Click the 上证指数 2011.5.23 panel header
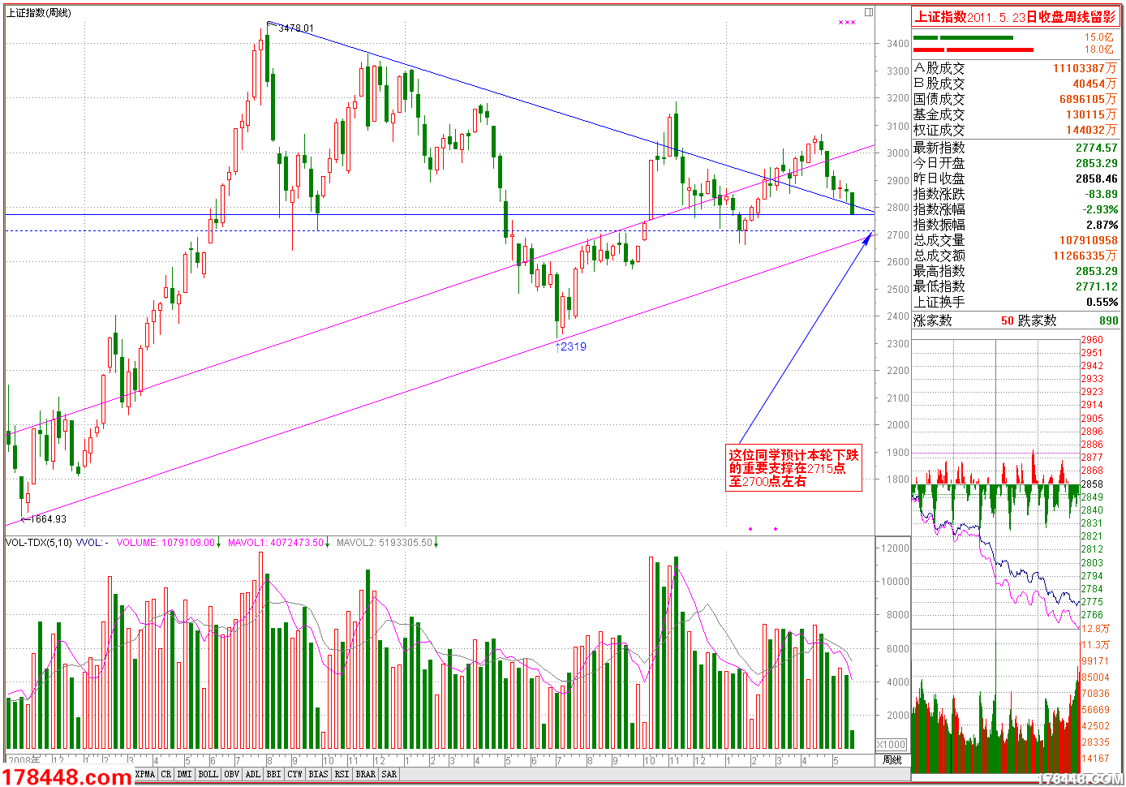 pos(1015,17)
